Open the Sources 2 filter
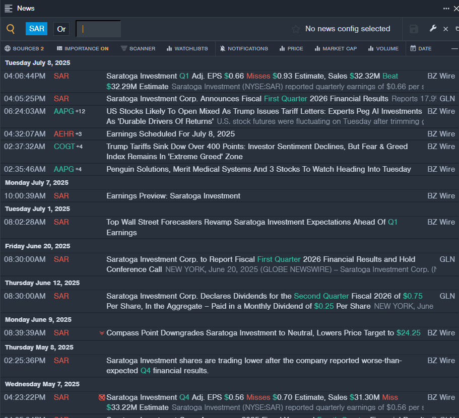Image resolution: width=459 pixels, height=418 pixels. click(x=24, y=48)
